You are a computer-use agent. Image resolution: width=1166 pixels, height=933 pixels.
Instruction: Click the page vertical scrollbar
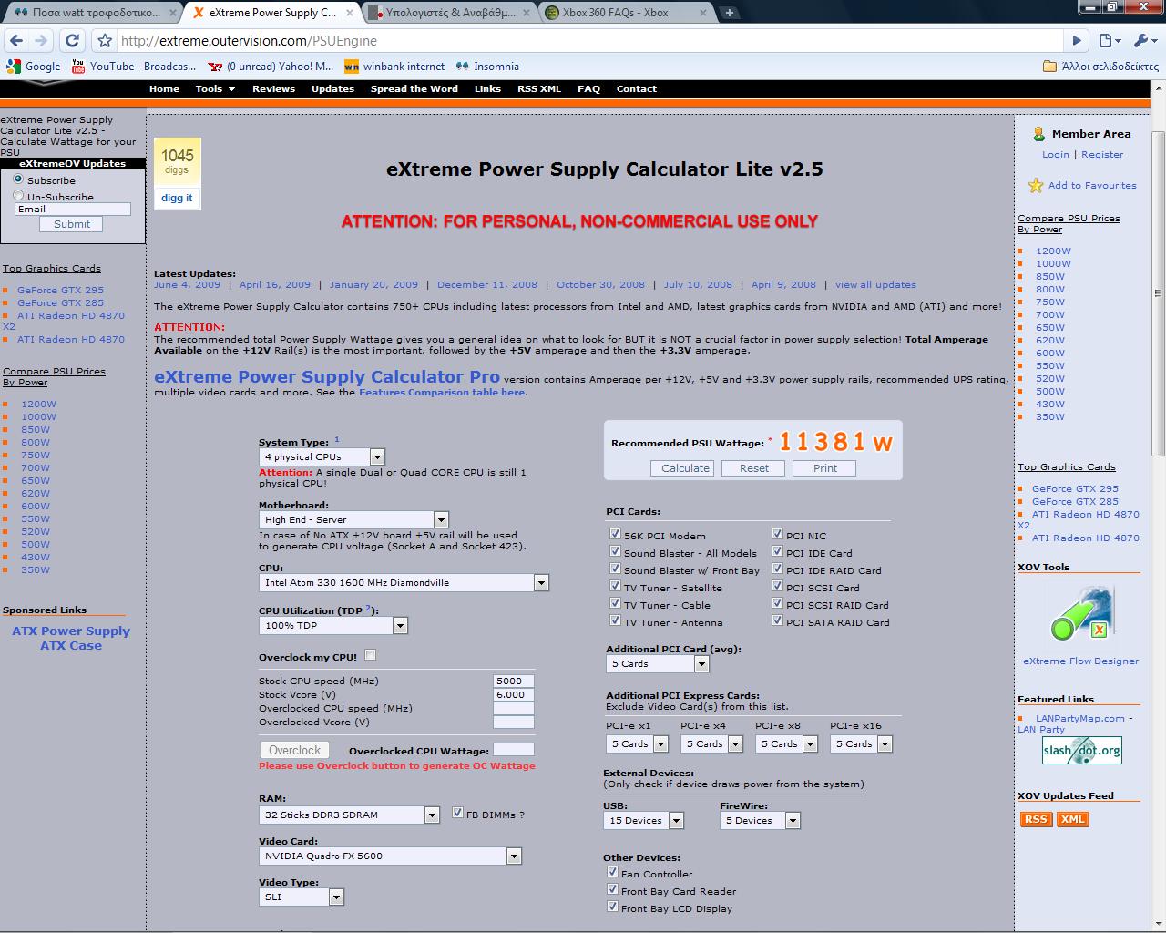(1158, 293)
